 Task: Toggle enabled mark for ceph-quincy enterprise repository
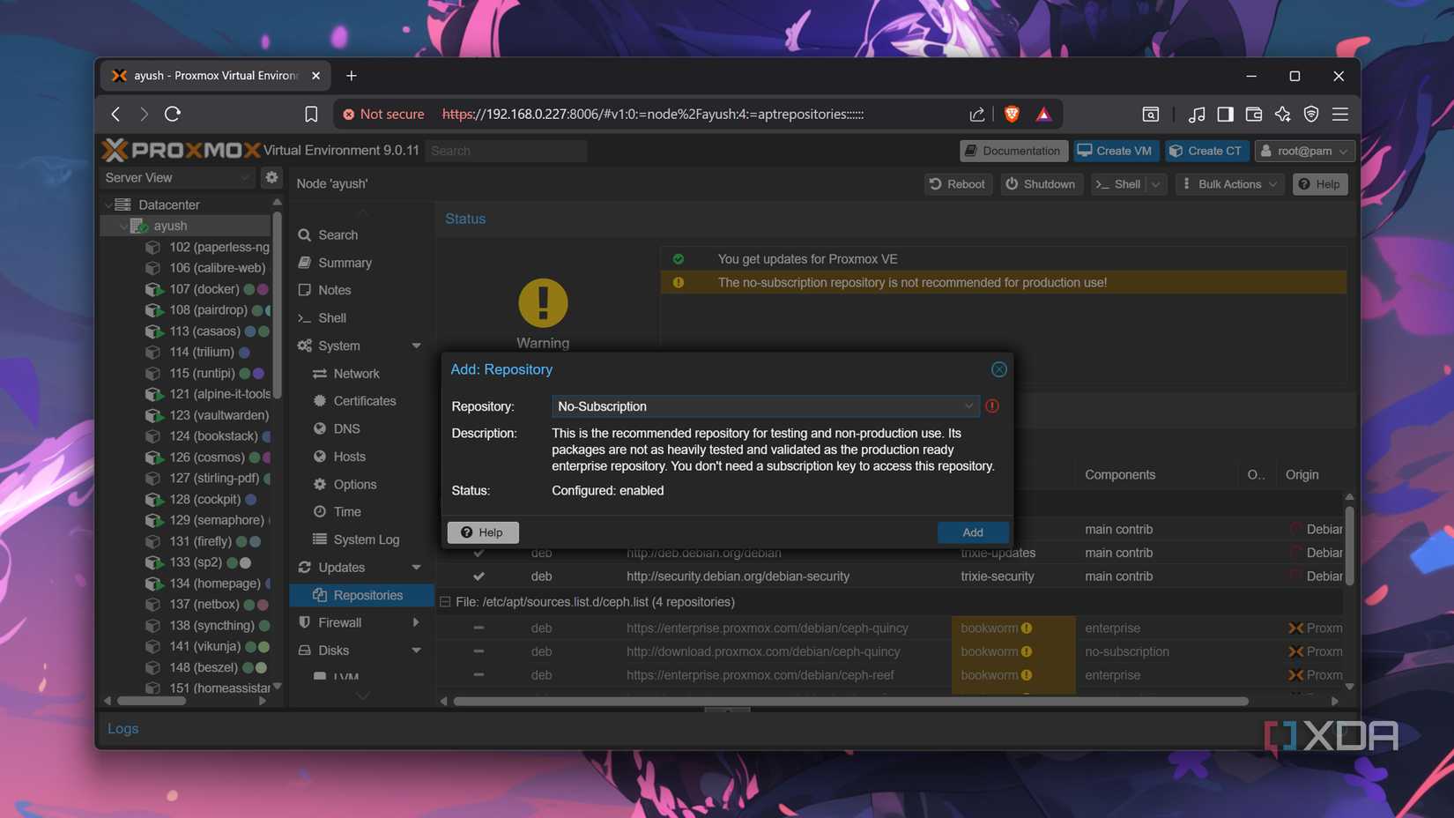[x=478, y=628]
